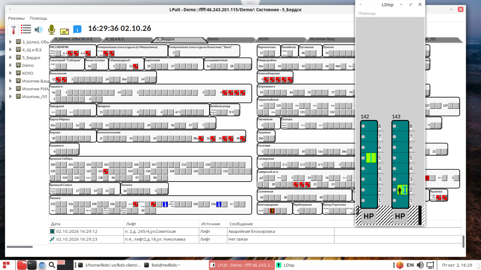481x270 pixels.
Task: Select lift 143 cabin with passenger icon
Action: 402,190
